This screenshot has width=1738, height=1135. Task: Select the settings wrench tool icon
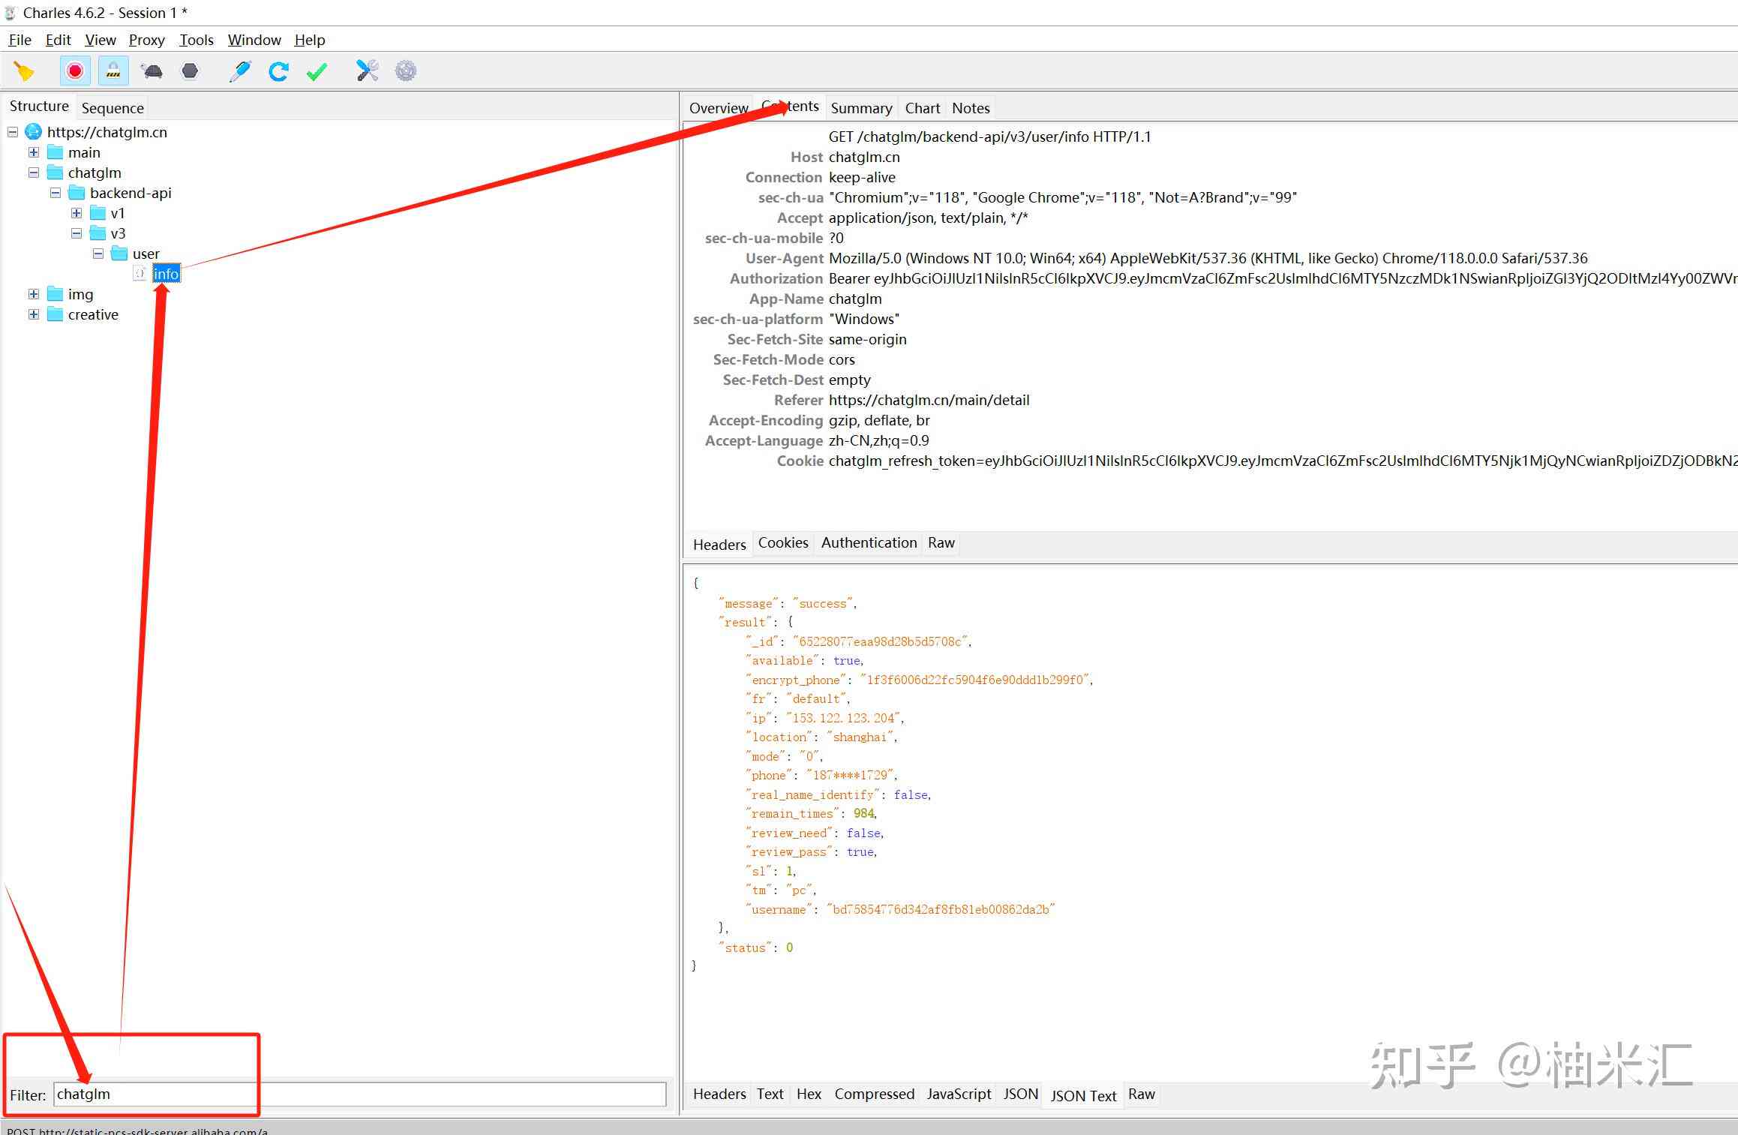click(x=368, y=71)
